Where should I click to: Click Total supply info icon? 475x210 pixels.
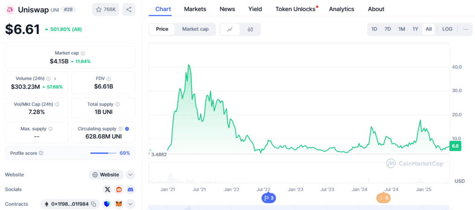click(x=117, y=104)
